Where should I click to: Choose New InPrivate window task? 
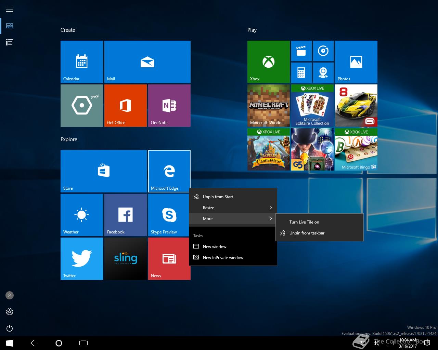(233, 258)
